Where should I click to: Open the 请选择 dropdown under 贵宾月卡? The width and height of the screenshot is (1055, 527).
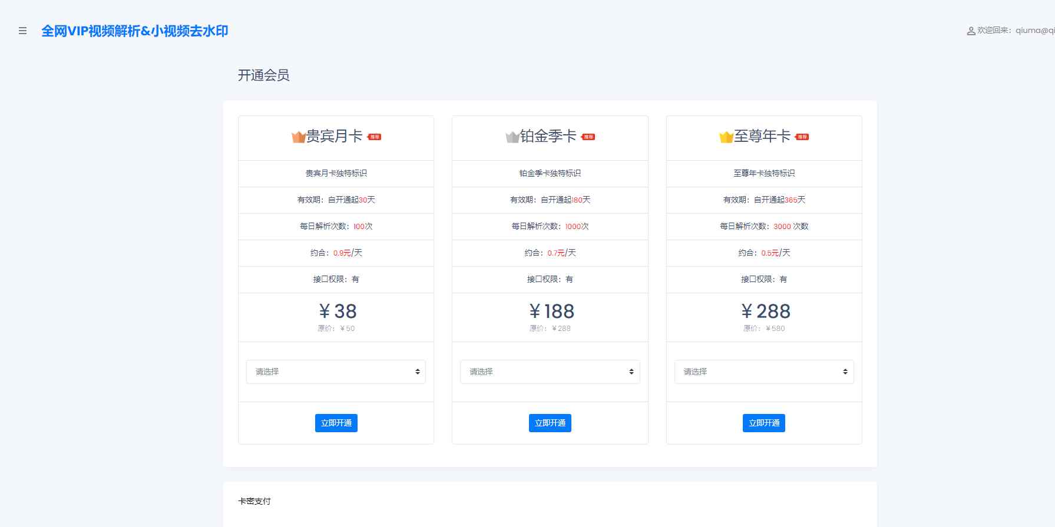(336, 372)
